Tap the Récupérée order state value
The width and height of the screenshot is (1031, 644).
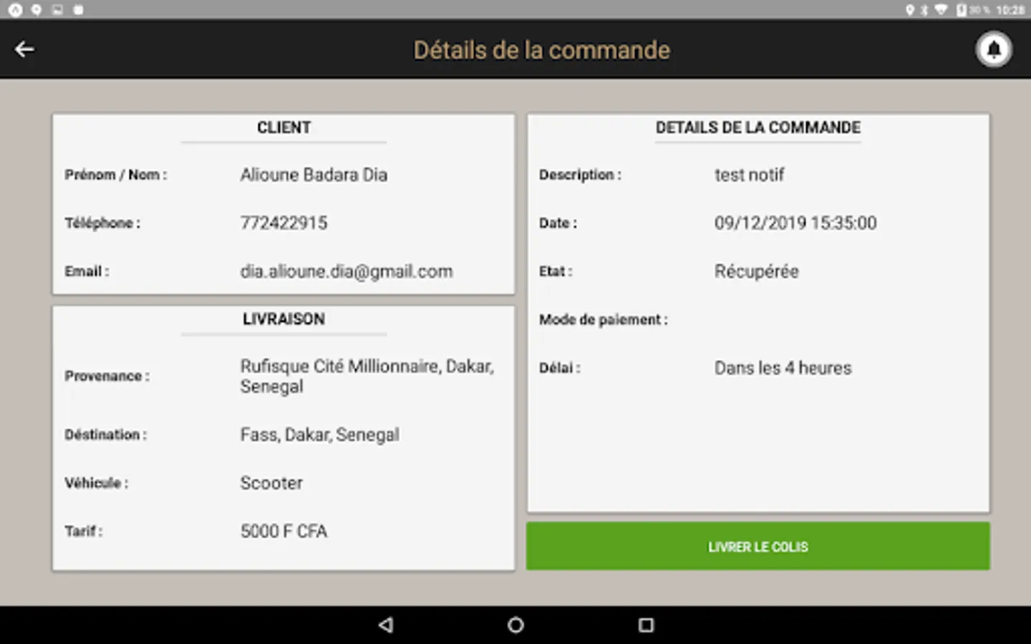click(x=756, y=271)
